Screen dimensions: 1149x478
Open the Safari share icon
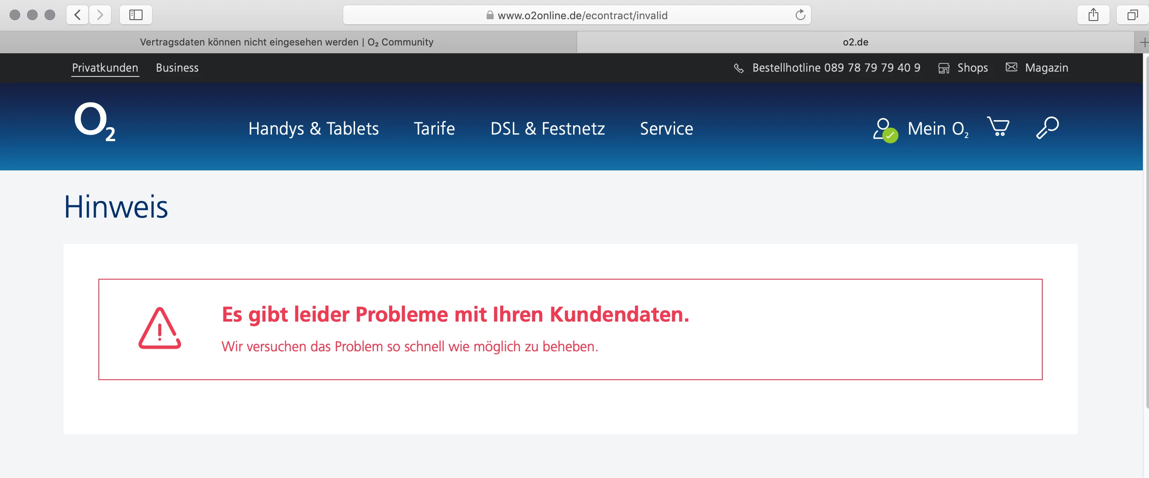[1093, 15]
